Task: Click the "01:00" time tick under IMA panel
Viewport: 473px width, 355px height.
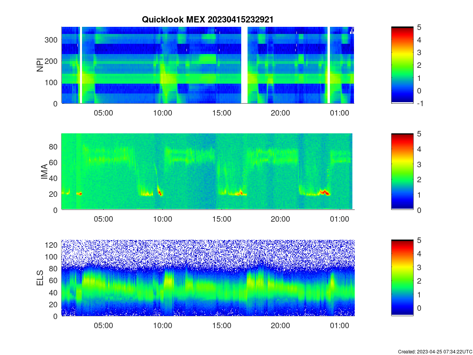Action: click(340, 219)
